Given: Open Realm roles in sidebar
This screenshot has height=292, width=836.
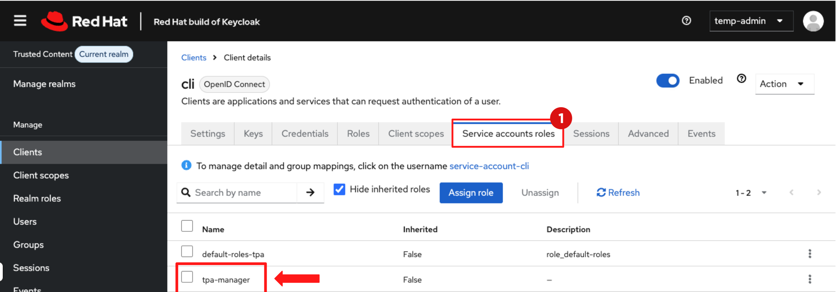Looking at the screenshot, I should point(37,198).
